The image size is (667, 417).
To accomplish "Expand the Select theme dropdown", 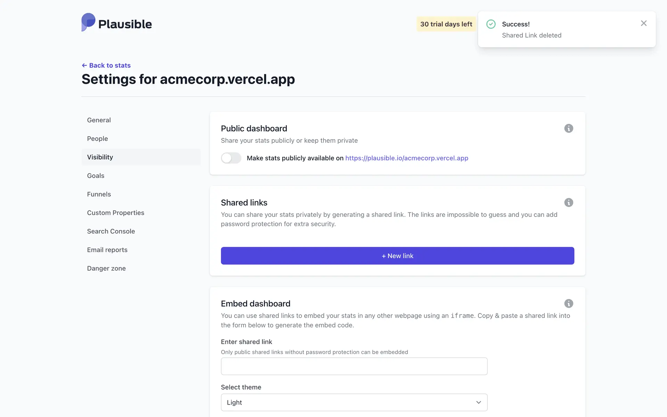I will tap(354, 402).
